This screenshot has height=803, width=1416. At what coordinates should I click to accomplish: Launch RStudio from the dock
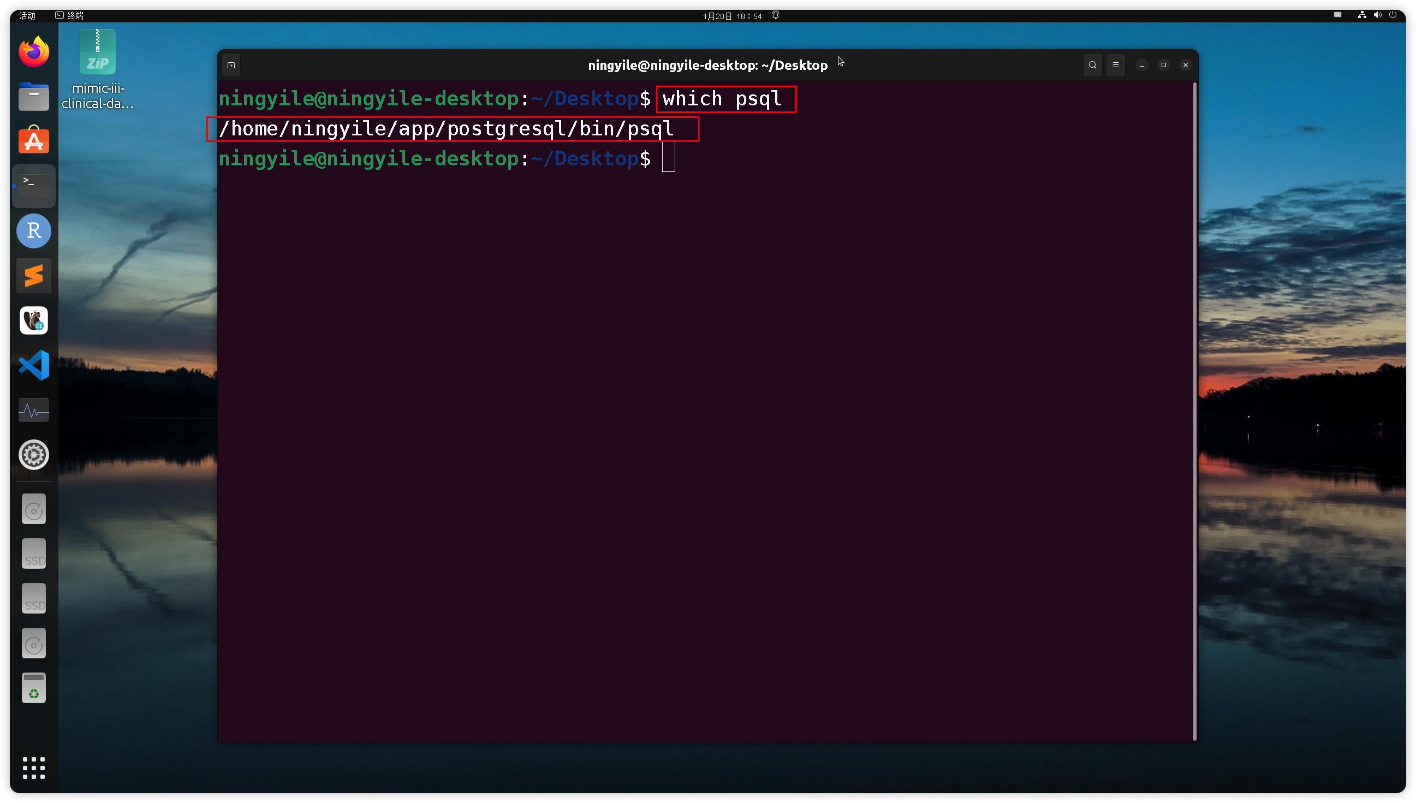34,230
